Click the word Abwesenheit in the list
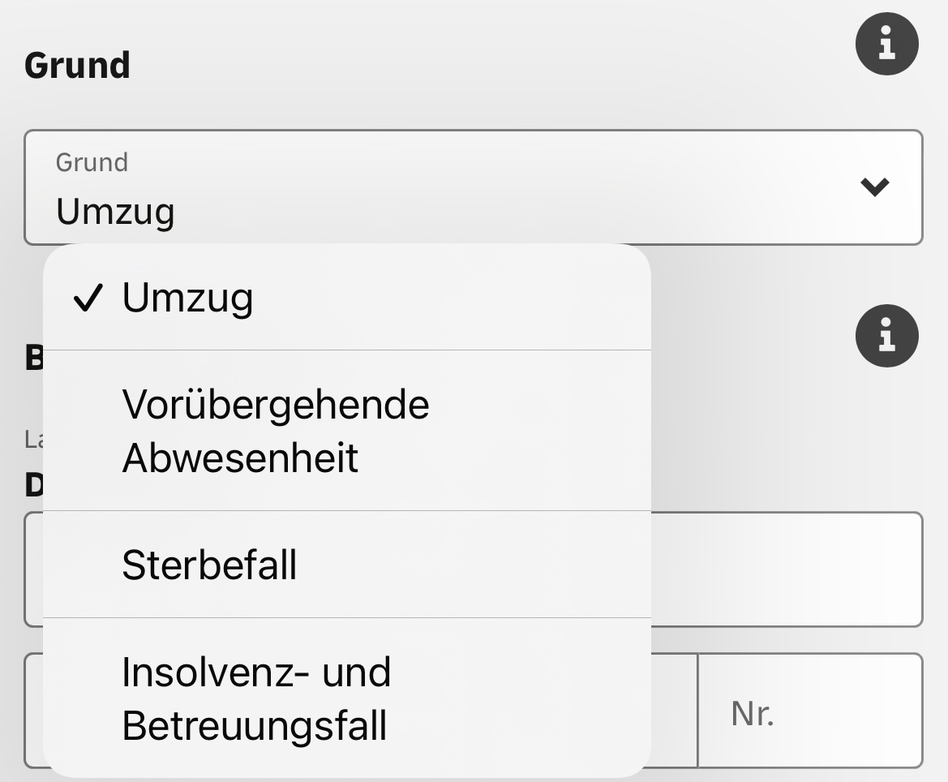Viewport: 948px width, 782px height. 240,458
